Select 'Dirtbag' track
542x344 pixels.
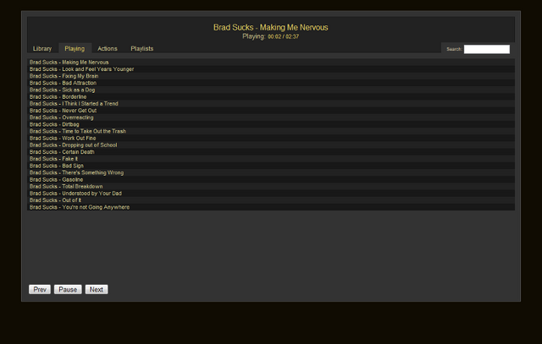click(271, 124)
